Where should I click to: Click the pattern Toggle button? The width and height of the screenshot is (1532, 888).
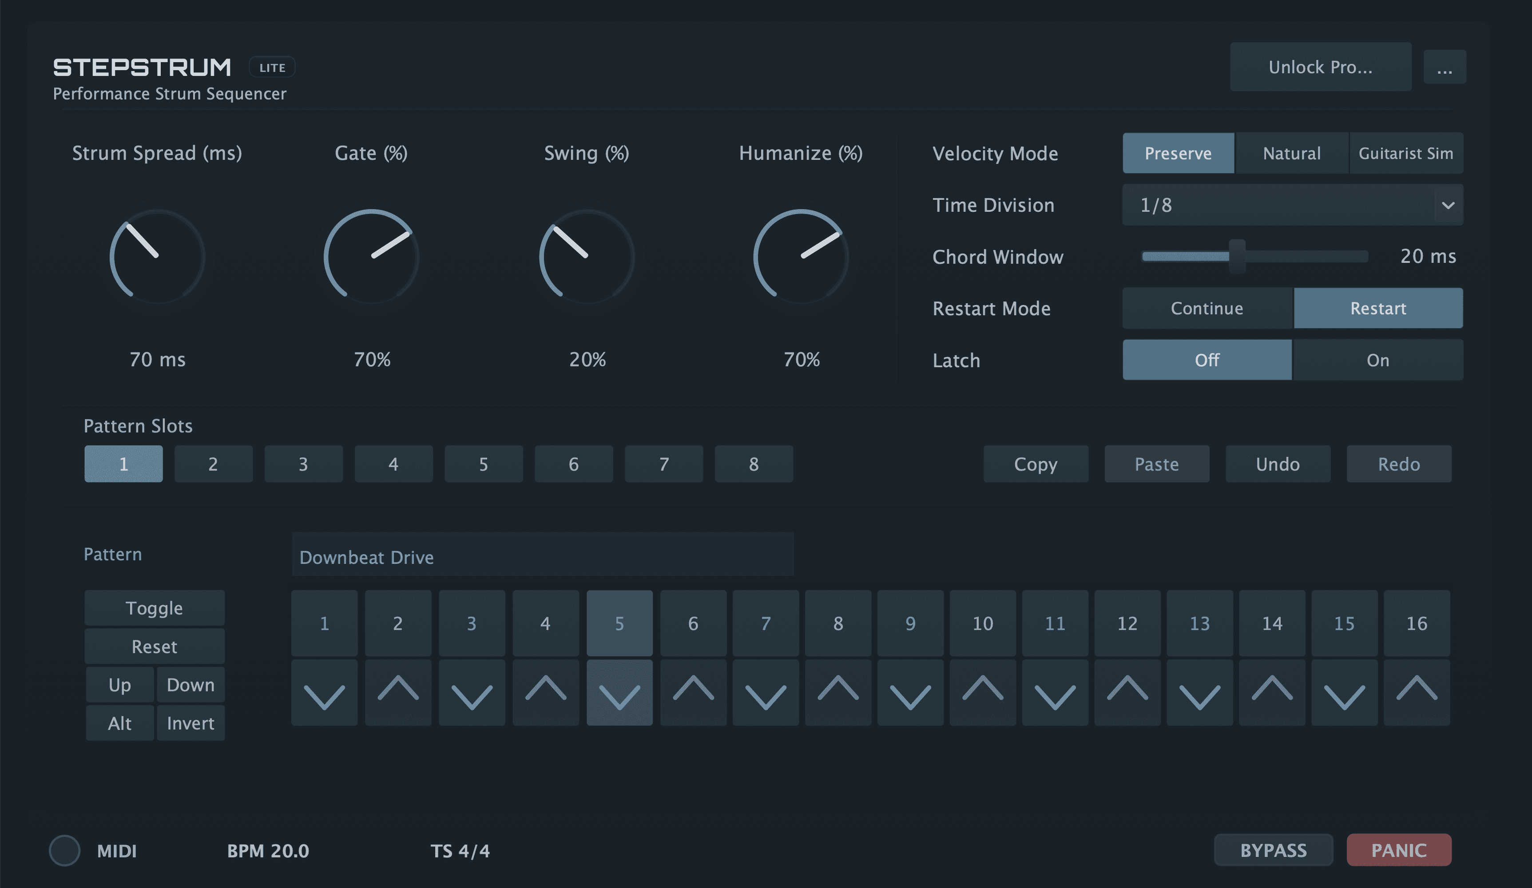155,608
